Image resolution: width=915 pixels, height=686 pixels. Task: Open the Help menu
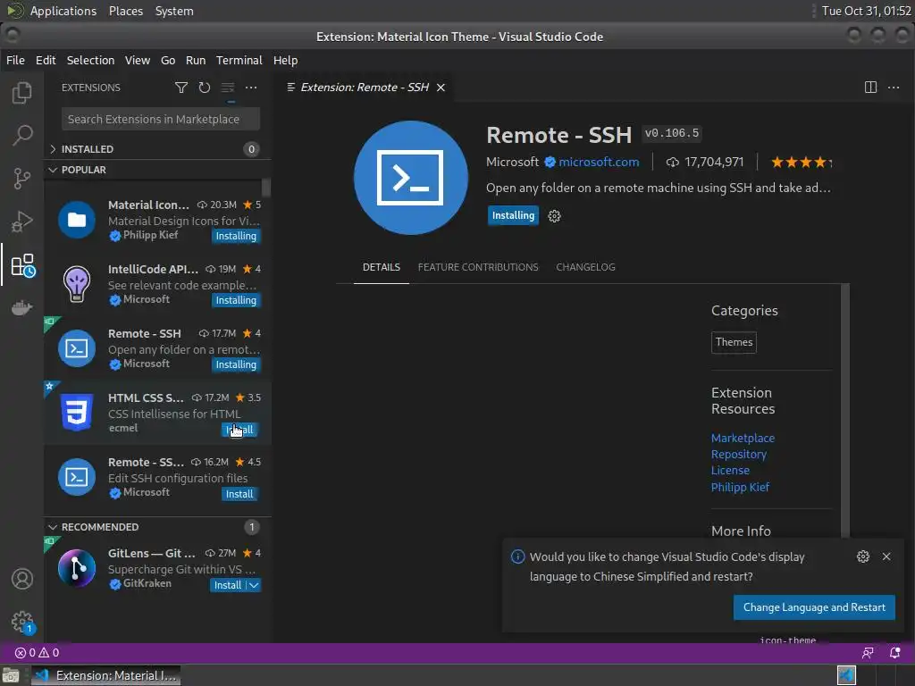click(x=285, y=60)
